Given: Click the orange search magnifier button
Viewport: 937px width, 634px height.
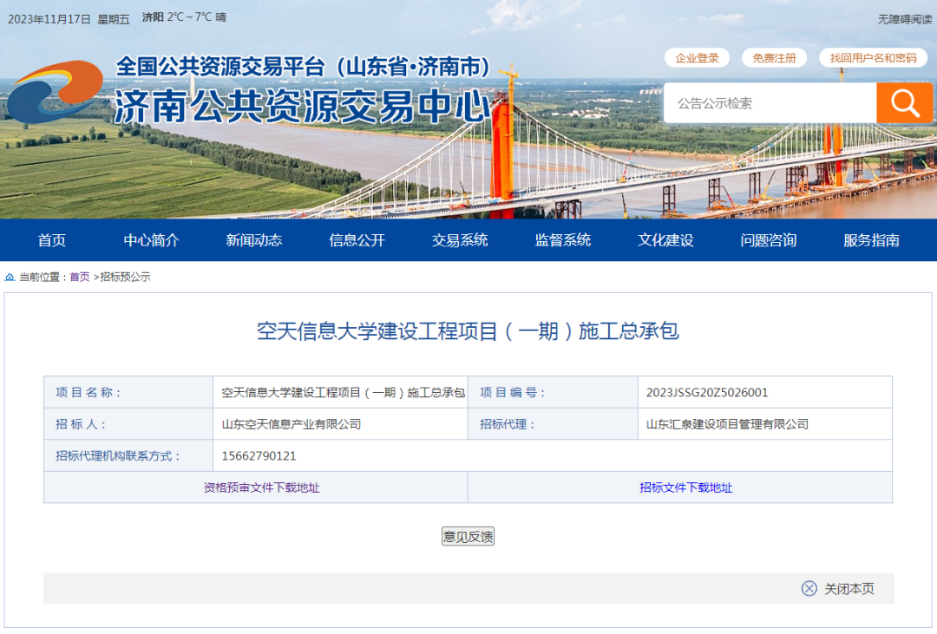Looking at the screenshot, I should pos(904,103).
